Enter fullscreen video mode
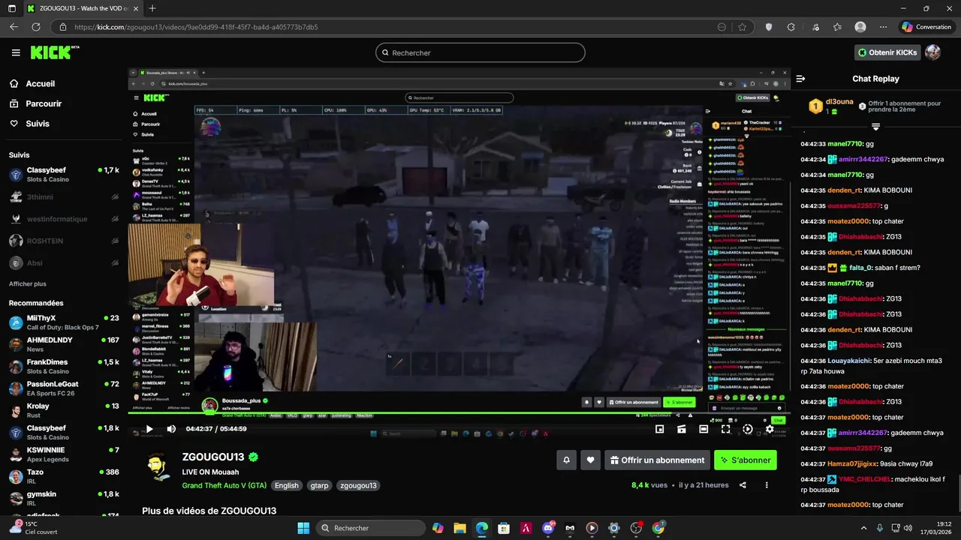This screenshot has width=961, height=540. [725, 429]
